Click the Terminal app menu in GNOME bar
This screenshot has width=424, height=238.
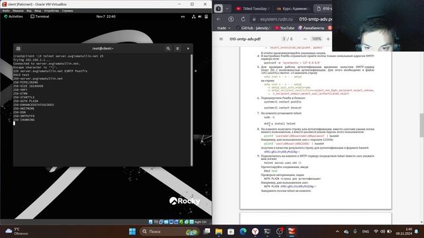tap(40, 17)
